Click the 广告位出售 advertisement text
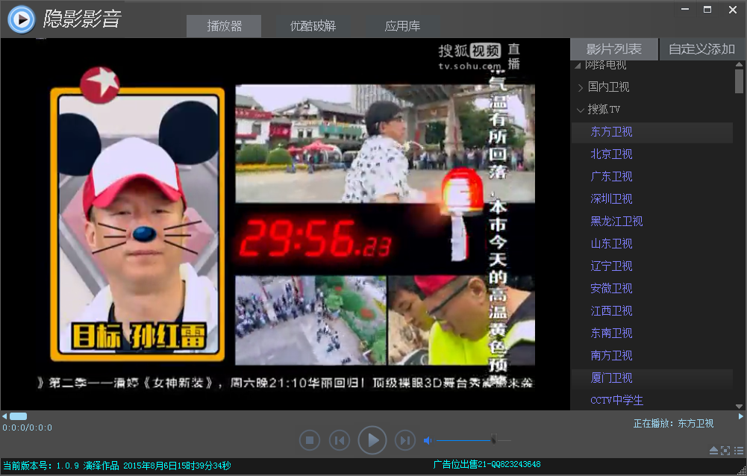 pyautogui.click(x=487, y=464)
